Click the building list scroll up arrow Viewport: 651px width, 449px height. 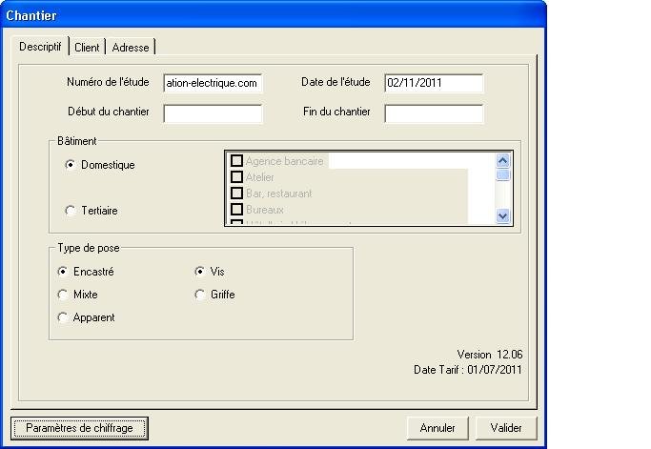click(502, 161)
